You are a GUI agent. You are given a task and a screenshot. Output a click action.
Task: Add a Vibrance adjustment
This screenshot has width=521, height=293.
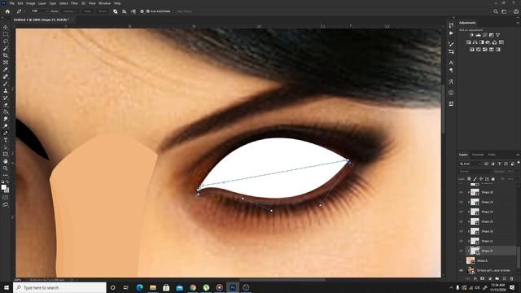coord(497,35)
